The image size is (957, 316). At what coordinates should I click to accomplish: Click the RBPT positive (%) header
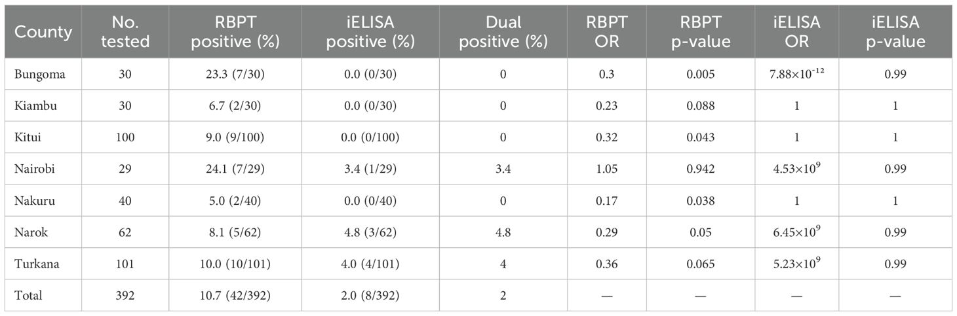point(235,31)
